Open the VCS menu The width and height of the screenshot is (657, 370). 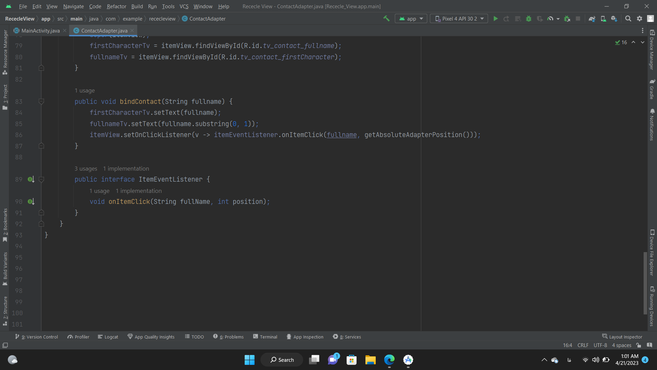pos(184,6)
